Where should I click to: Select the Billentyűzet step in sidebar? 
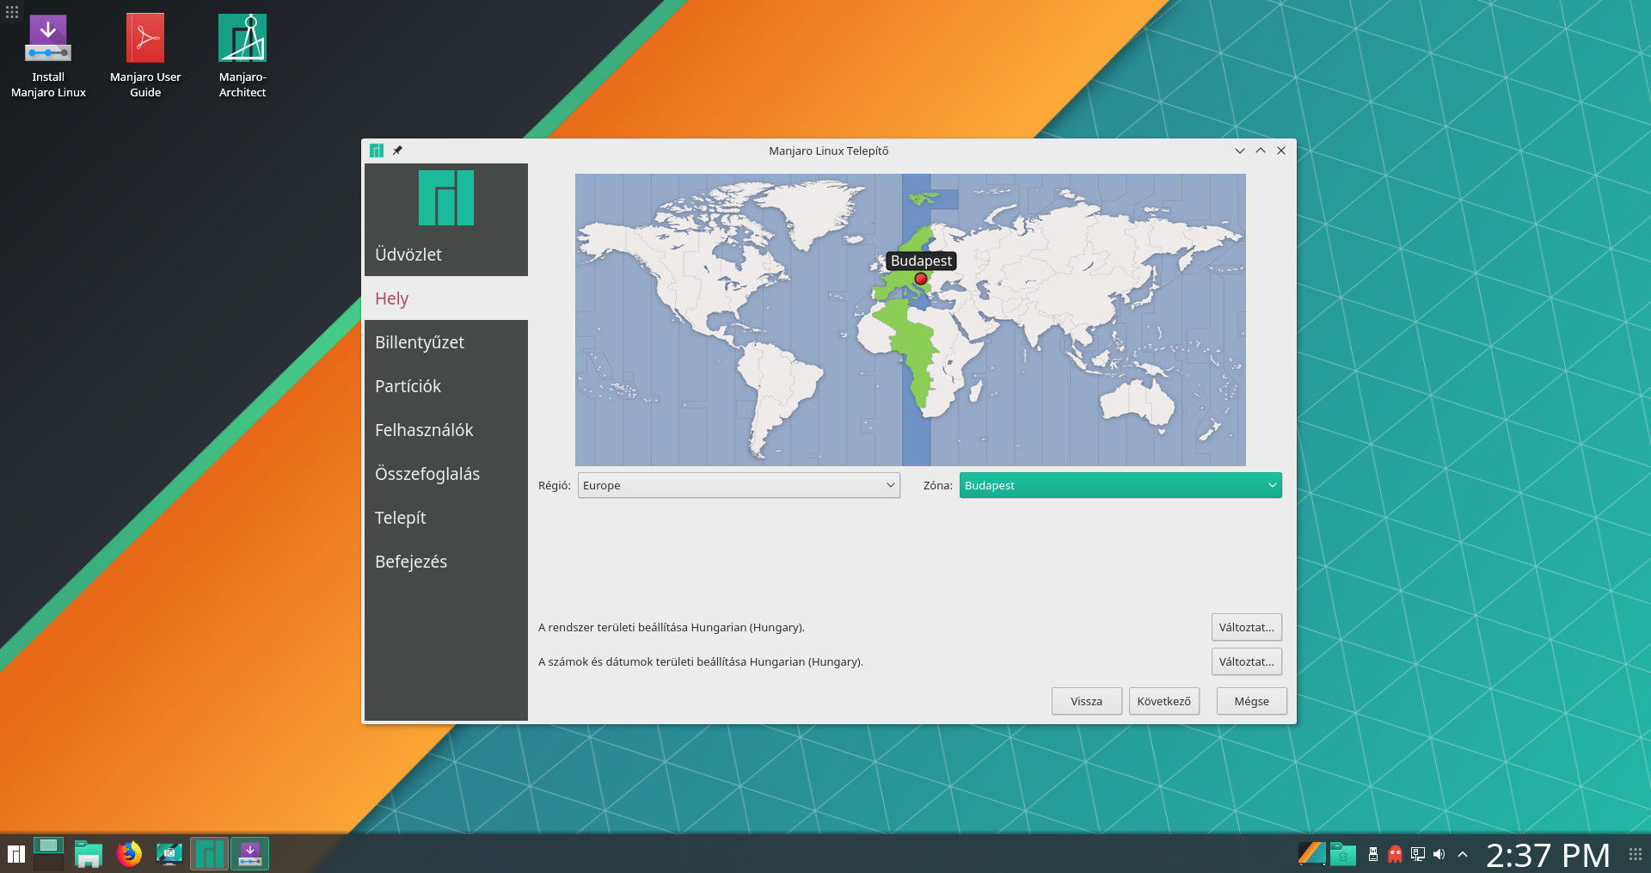(446, 342)
